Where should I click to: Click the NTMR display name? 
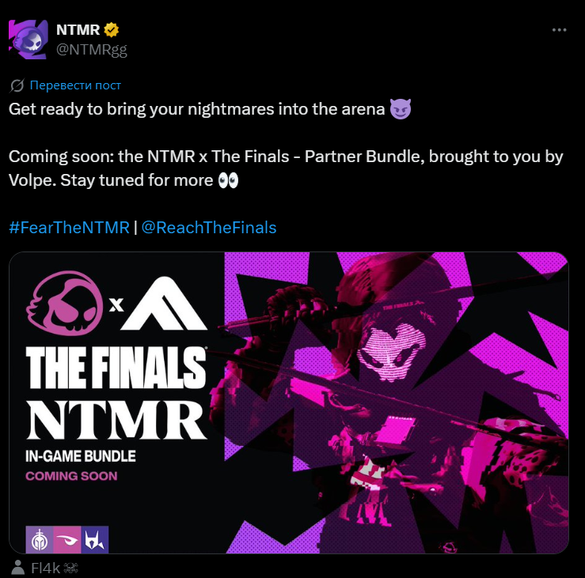tap(78, 30)
